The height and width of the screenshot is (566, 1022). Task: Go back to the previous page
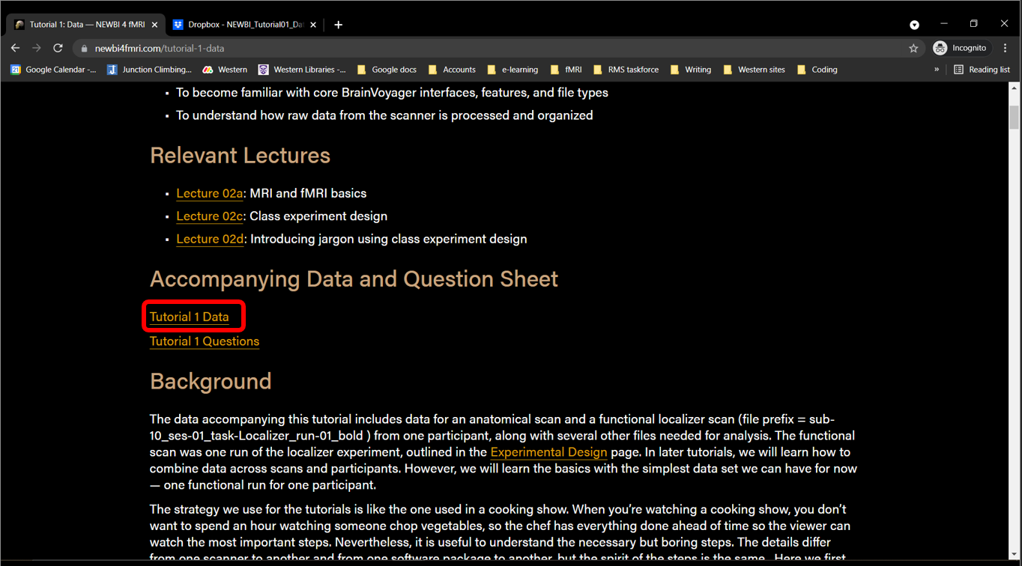click(15, 48)
